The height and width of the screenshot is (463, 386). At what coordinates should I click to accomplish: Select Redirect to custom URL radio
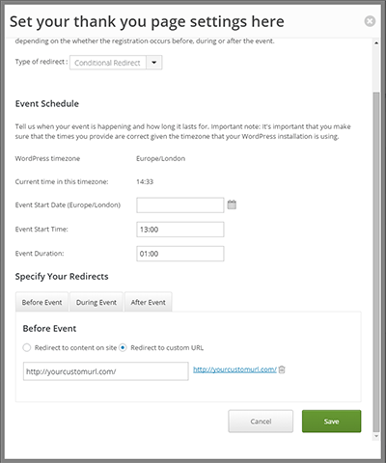(x=123, y=347)
